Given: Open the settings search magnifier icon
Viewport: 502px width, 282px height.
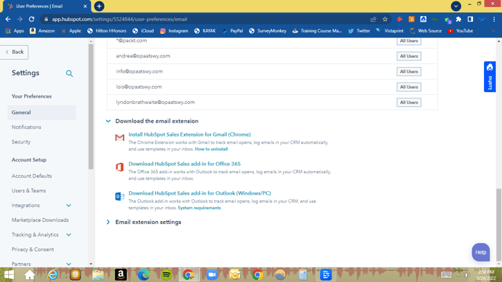Looking at the screenshot, I should coord(69,73).
